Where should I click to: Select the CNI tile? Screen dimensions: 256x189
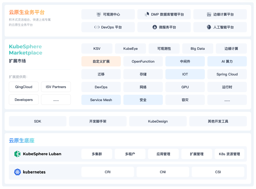[x=163, y=172]
